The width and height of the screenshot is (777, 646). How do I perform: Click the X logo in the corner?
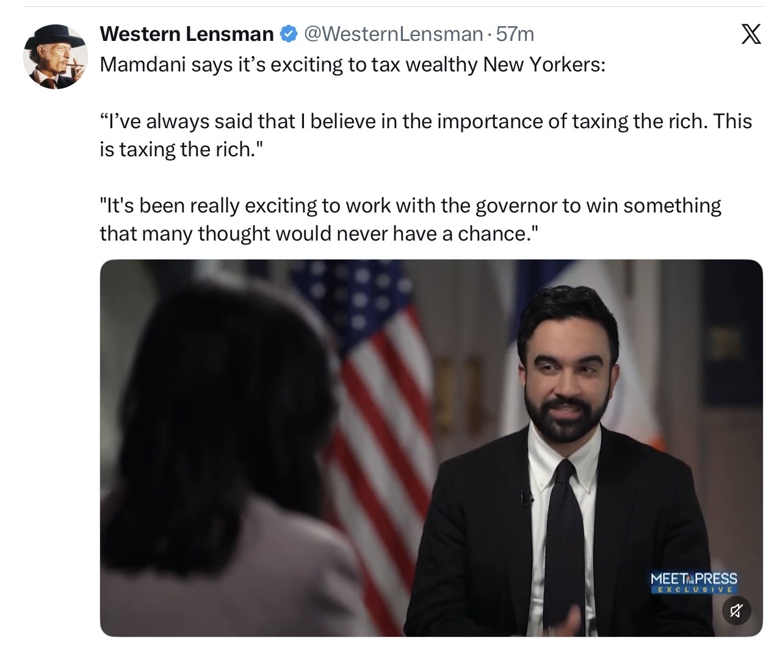750,33
